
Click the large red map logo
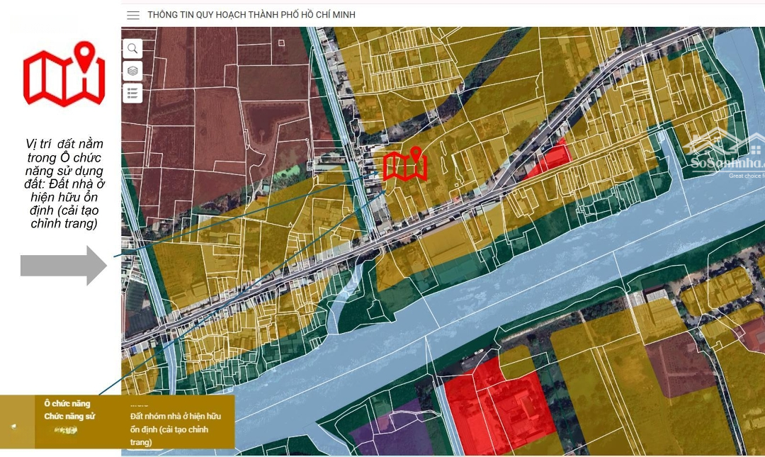(64, 74)
